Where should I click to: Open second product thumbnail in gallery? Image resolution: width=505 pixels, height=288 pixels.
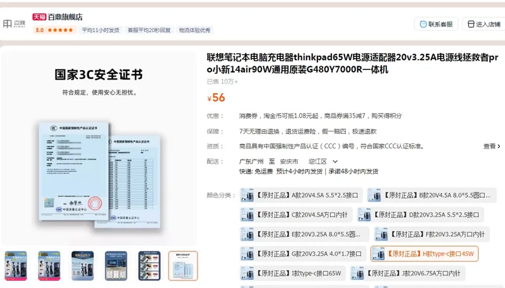point(49,266)
